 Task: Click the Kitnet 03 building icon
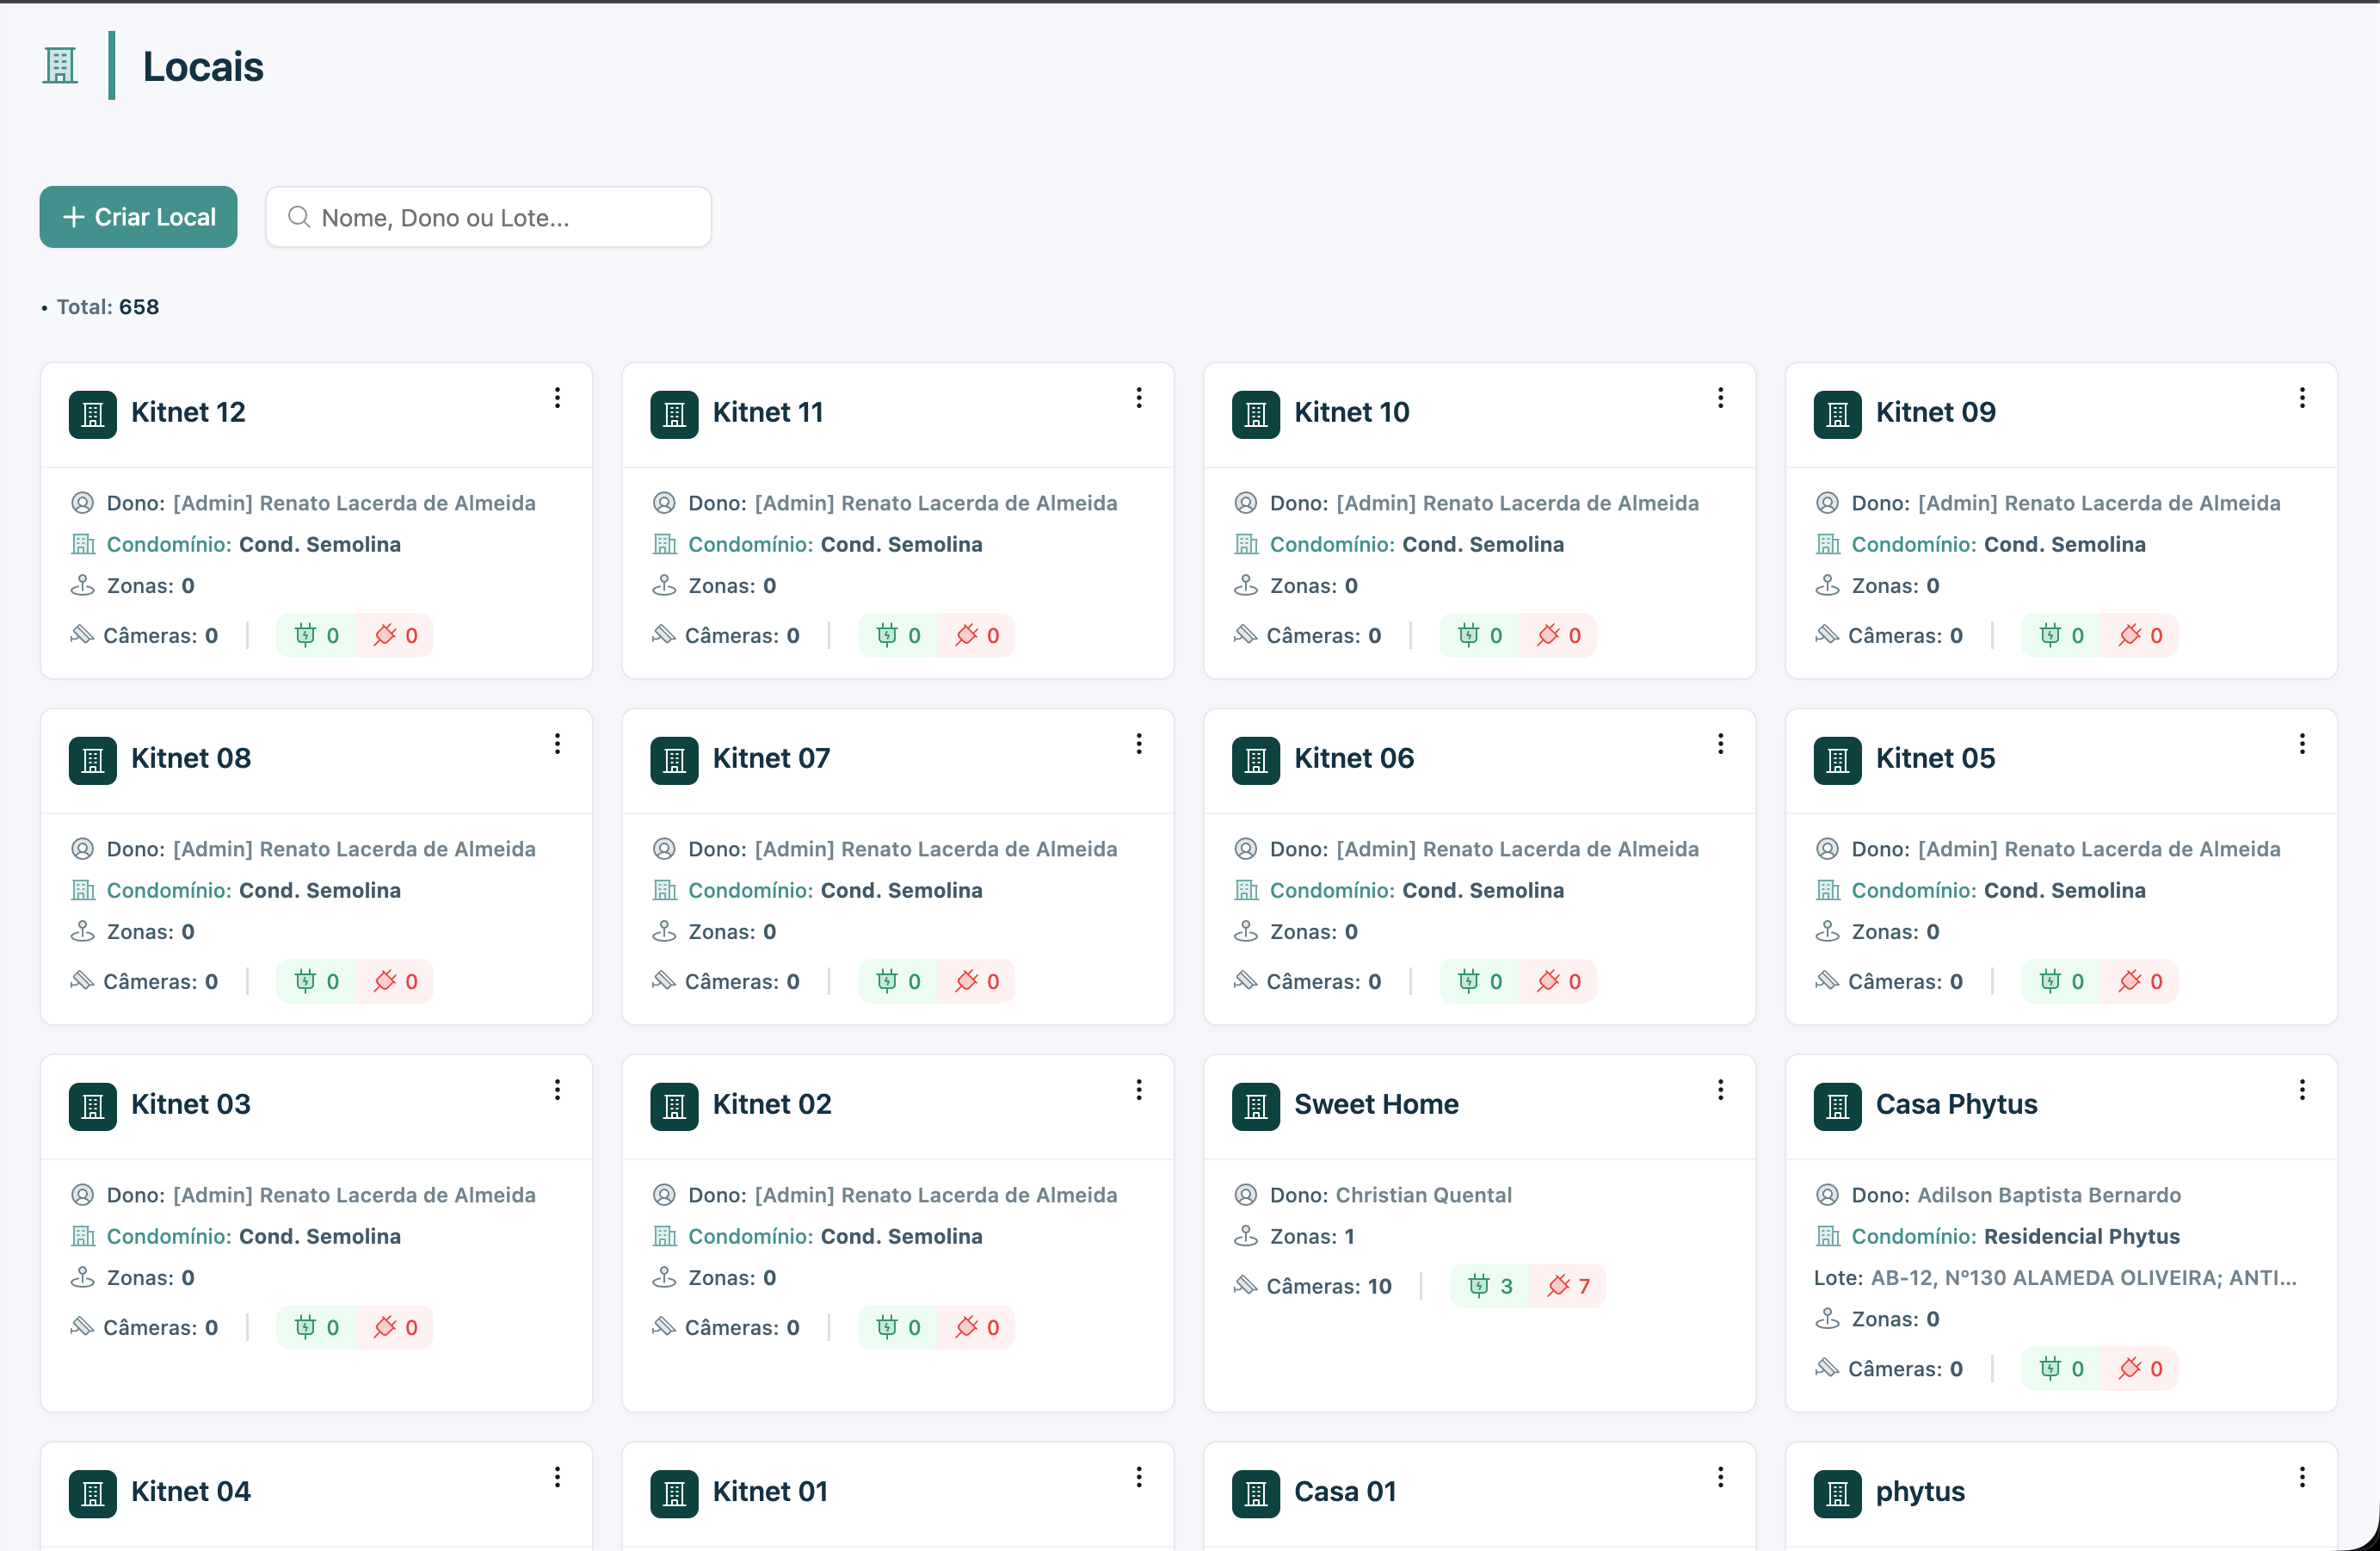93,1106
